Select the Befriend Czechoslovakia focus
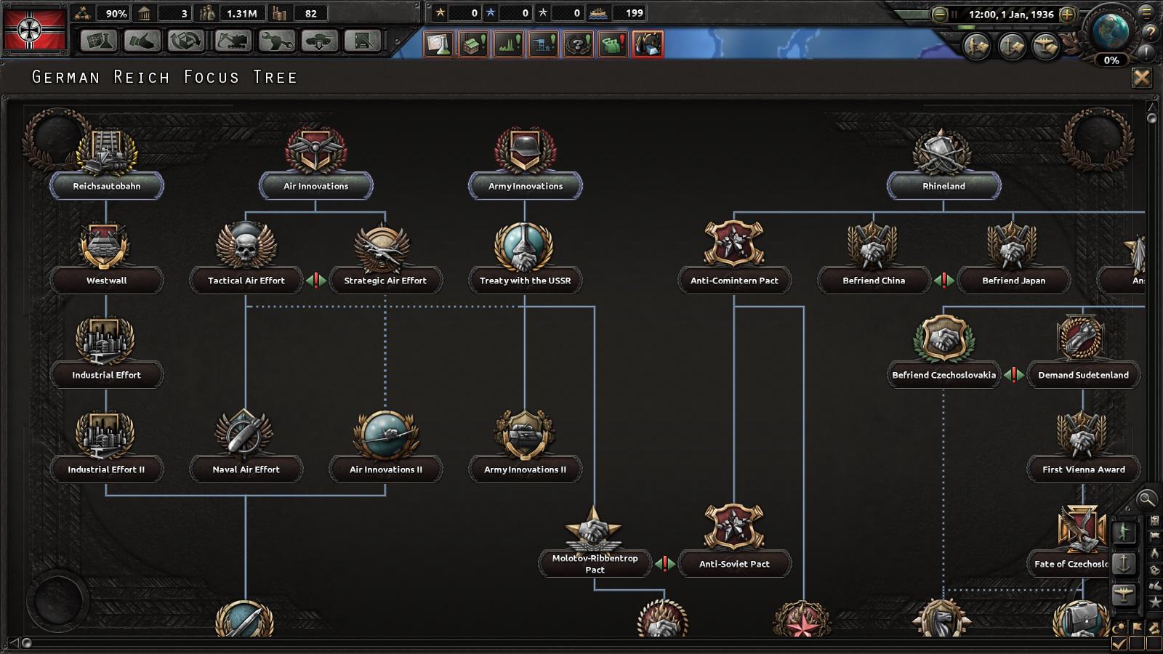1163x654 pixels. (944, 375)
